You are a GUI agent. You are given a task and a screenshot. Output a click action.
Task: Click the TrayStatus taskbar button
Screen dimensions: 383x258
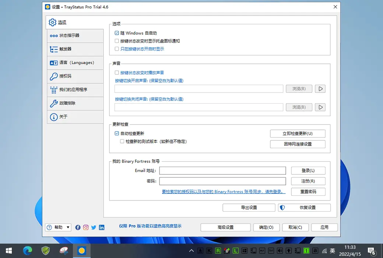82,251
